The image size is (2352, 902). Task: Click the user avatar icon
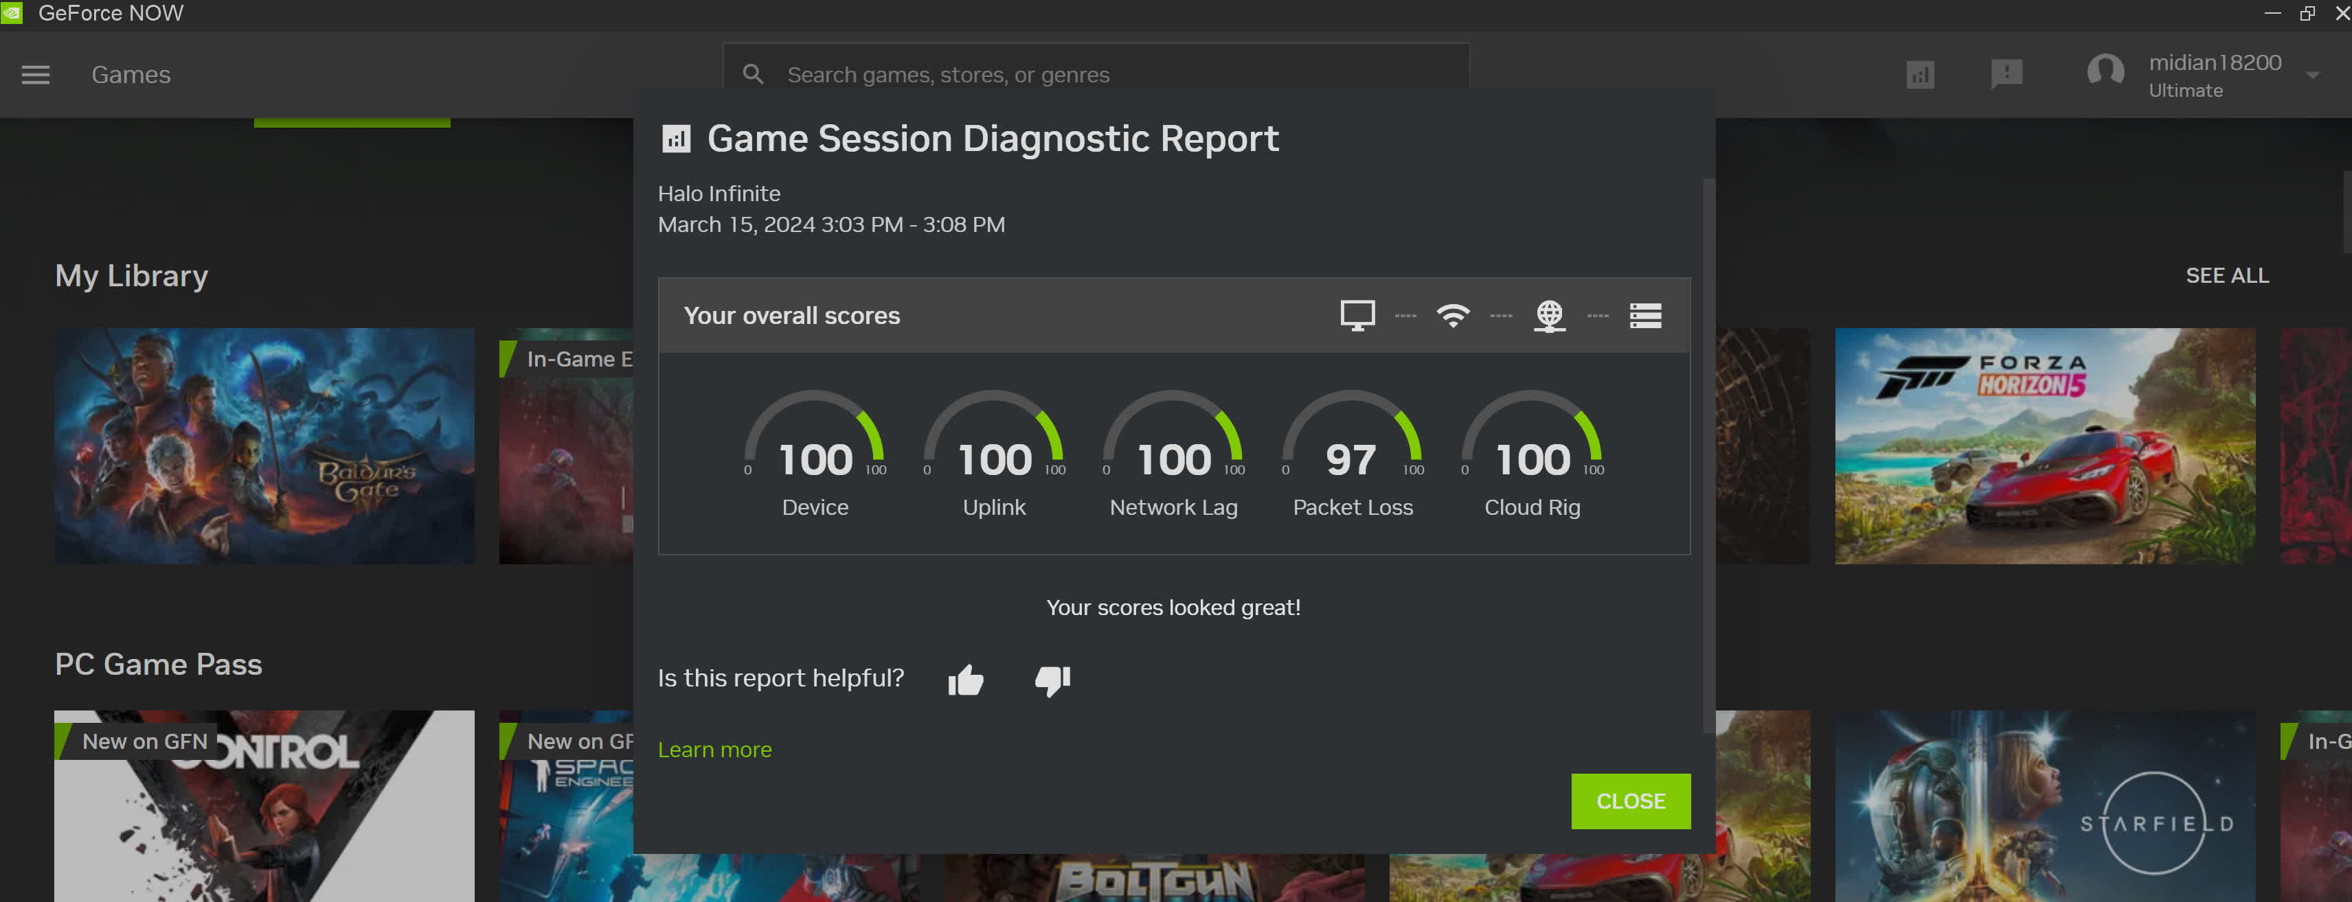pos(2105,73)
